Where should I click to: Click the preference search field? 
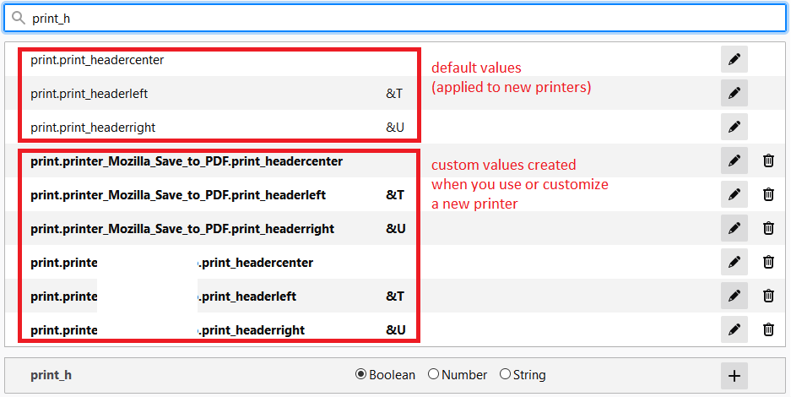(x=405, y=18)
